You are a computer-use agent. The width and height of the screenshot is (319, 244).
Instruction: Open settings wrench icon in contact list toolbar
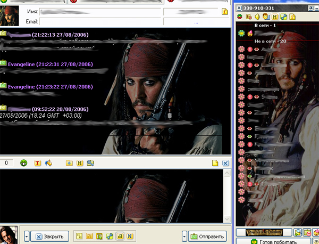283,17
